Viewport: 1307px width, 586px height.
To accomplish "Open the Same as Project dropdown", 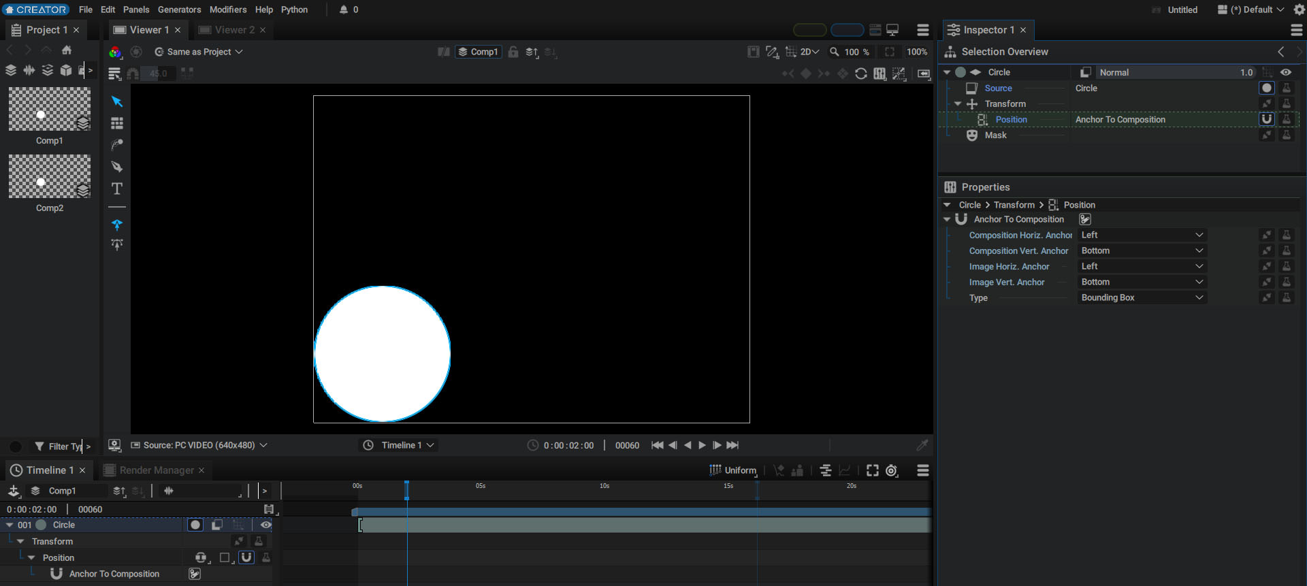I will pyautogui.click(x=199, y=52).
